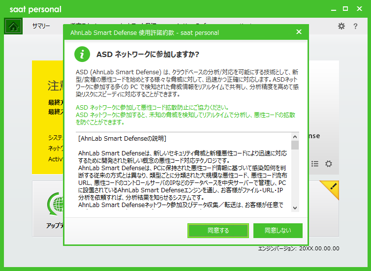Click the green info icon in dialog
371x271 pixels.
(x=82, y=54)
